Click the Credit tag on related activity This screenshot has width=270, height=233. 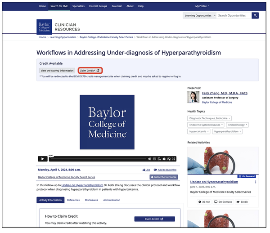point(242,202)
